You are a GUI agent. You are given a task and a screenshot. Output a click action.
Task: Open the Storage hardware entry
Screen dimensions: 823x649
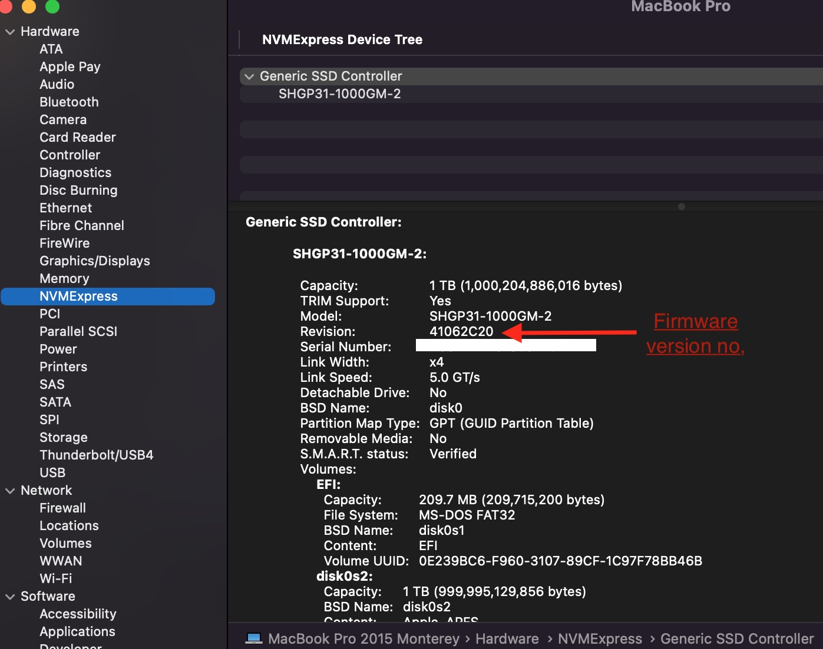coord(64,438)
